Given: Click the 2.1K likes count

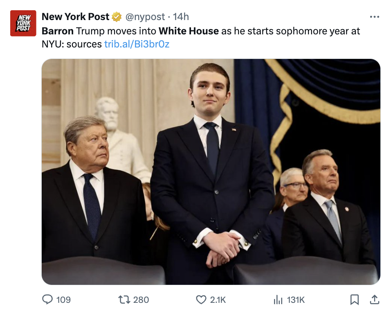Looking at the screenshot, I should (218, 300).
